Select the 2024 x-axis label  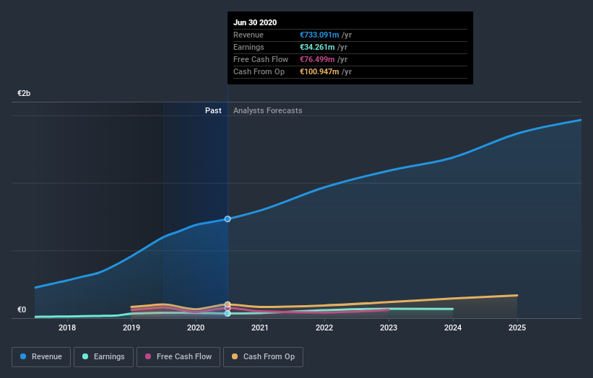(453, 328)
